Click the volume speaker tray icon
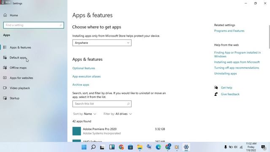Image resolution: width=270 pixels, height=152 pixels. [x=236, y=147]
